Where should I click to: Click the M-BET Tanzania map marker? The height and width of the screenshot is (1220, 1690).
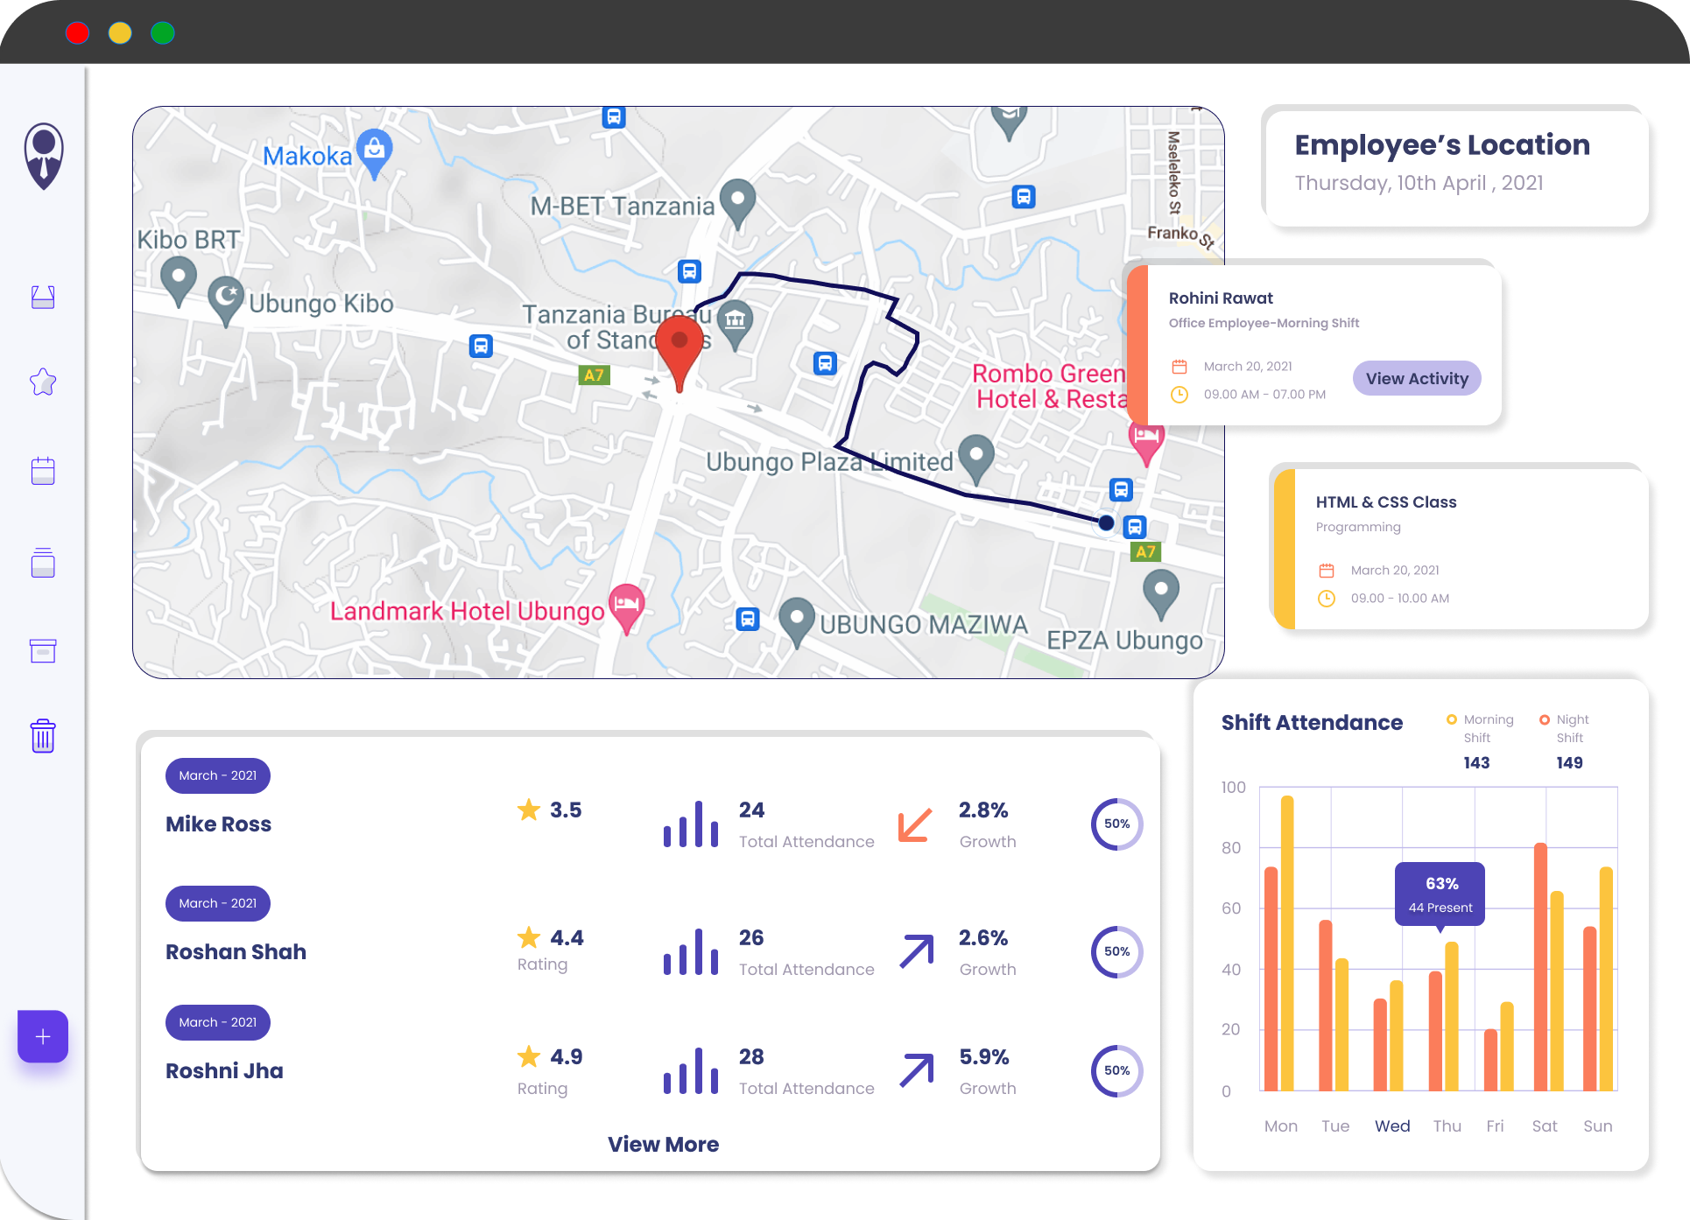[x=737, y=204]
